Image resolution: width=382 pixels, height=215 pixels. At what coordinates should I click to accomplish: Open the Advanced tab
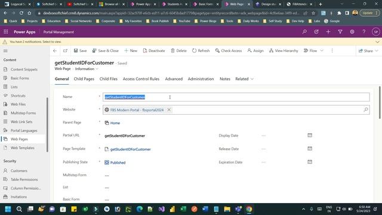click(x=174, y=79)
